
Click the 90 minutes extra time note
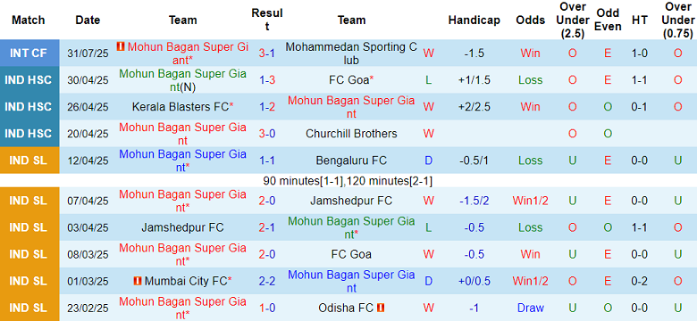point(348,181)
